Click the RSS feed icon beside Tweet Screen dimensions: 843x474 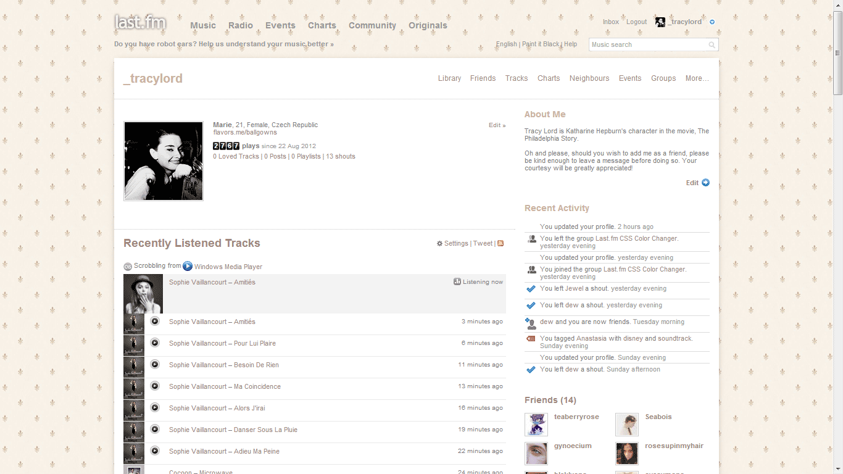click(x=500, y=243)
